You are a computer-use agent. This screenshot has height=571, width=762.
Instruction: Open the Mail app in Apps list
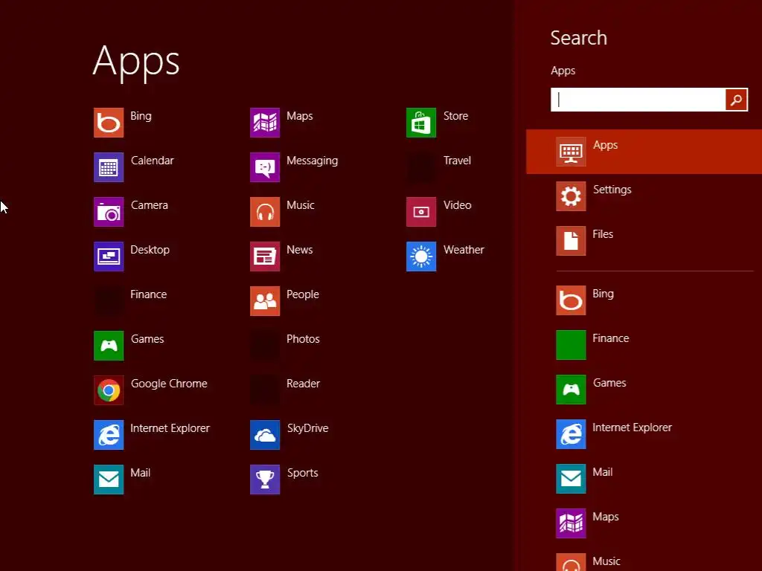click(x=109, y=480)
